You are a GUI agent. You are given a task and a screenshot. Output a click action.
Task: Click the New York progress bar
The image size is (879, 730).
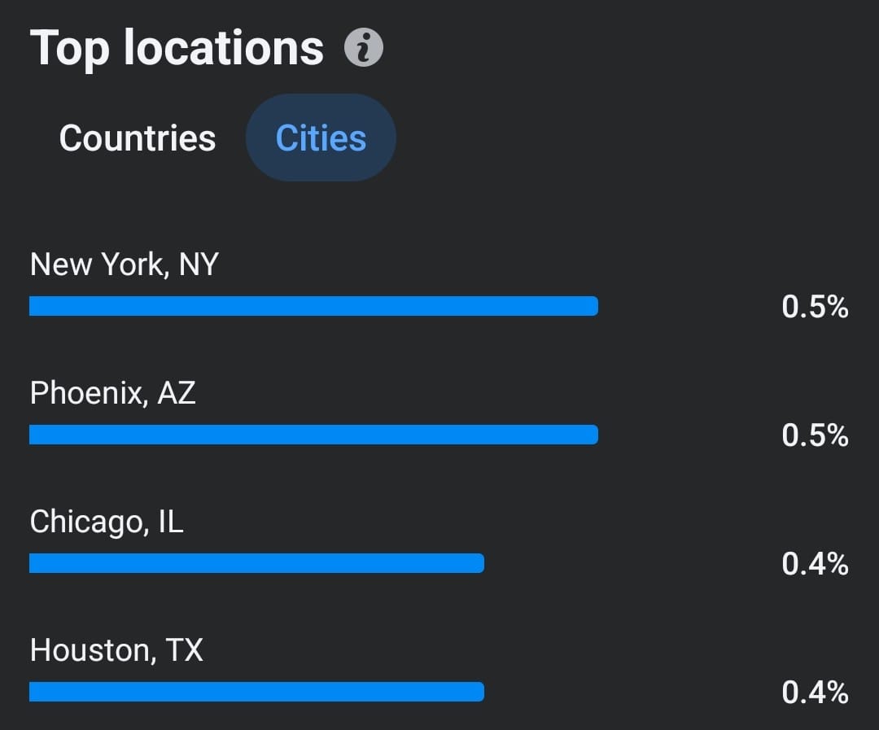[x=313, y=306]
